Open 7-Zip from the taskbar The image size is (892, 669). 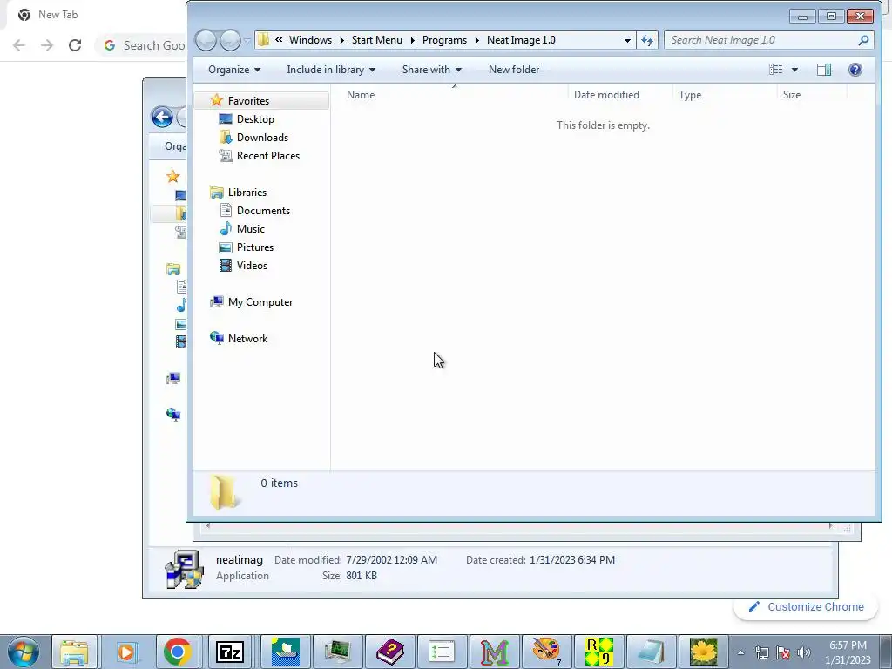tap(230, 652)
